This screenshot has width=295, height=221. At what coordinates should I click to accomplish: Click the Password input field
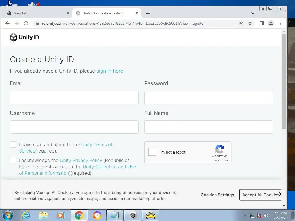click(x=209, y=98)
